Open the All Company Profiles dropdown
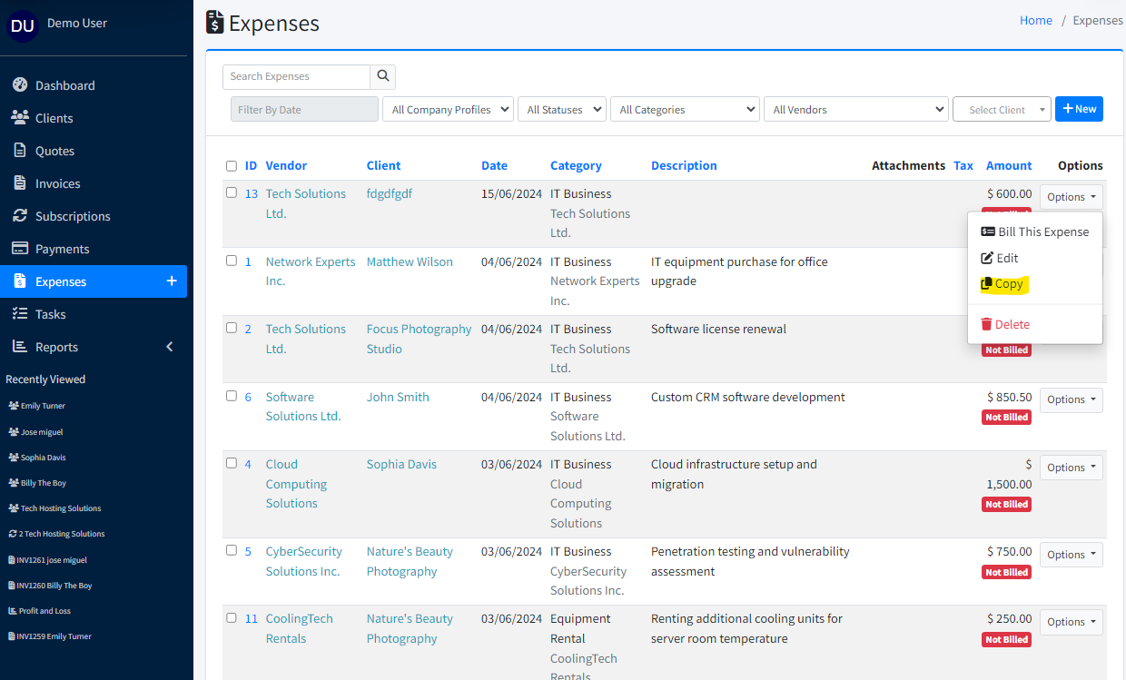1126x680 pixels. click(448, 110)
